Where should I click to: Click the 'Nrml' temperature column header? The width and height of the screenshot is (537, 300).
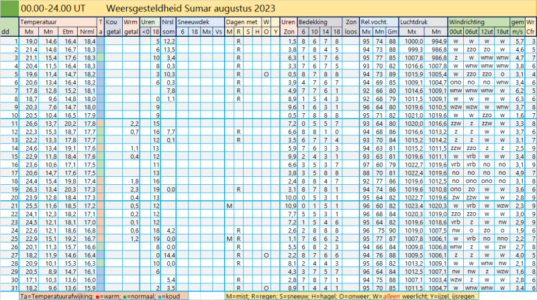click(87, 31)
